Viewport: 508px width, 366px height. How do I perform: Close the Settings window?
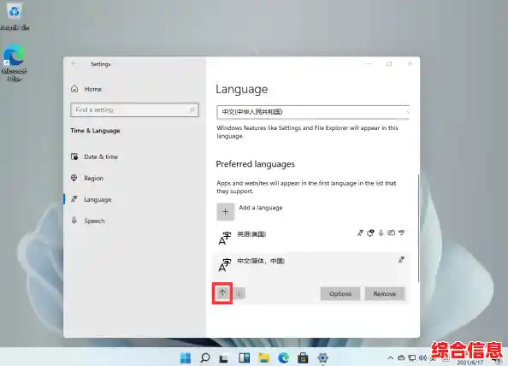coord(410,64)
